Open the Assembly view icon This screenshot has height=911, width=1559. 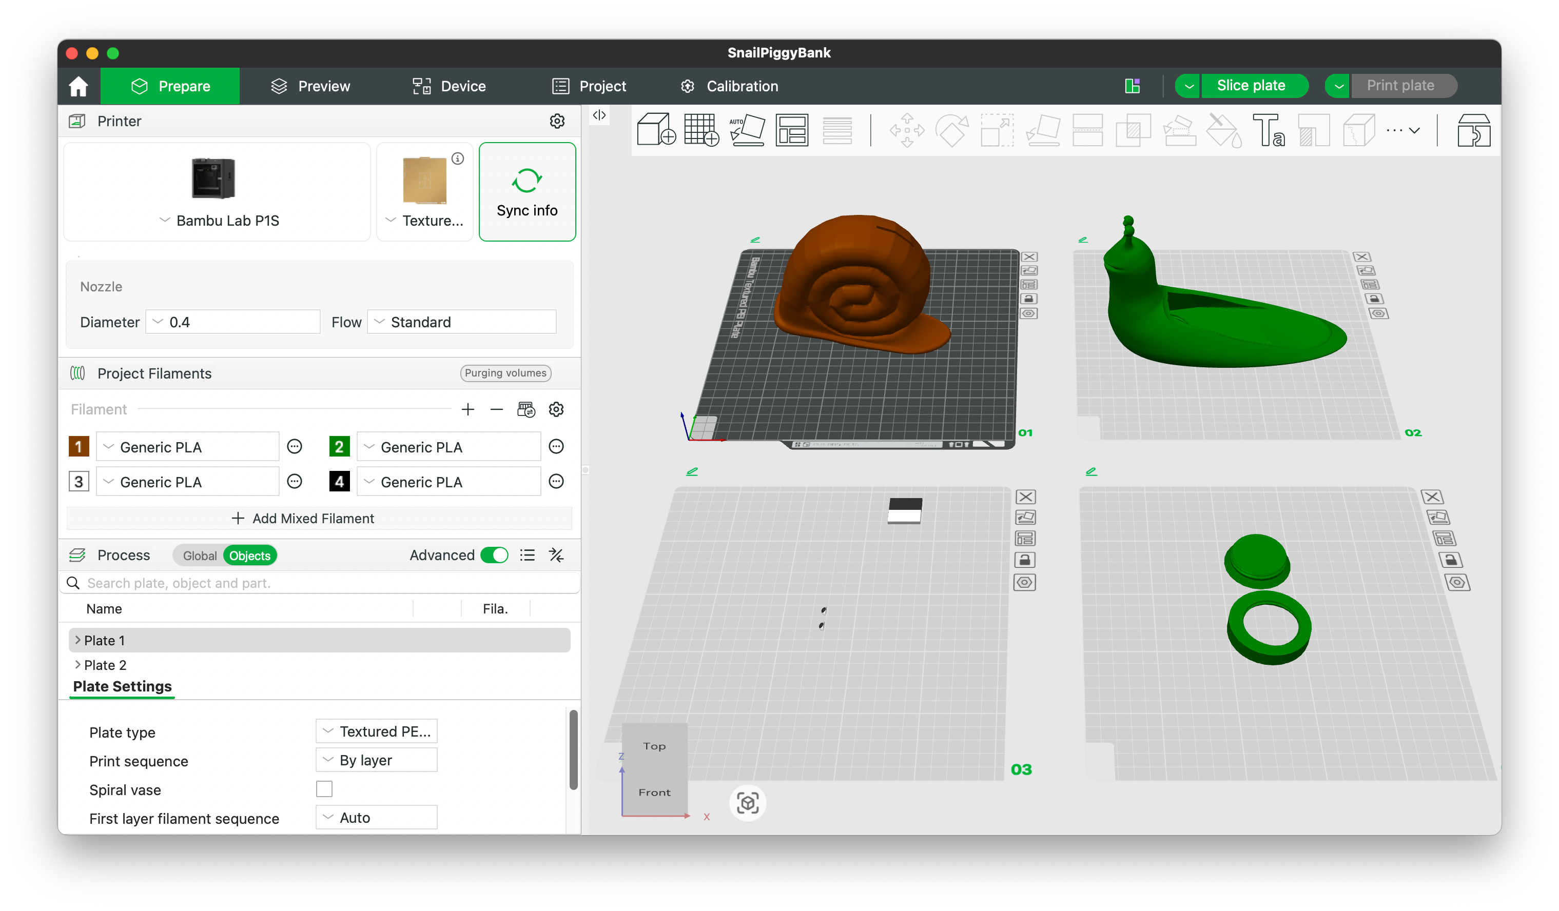click(1474, 130)
